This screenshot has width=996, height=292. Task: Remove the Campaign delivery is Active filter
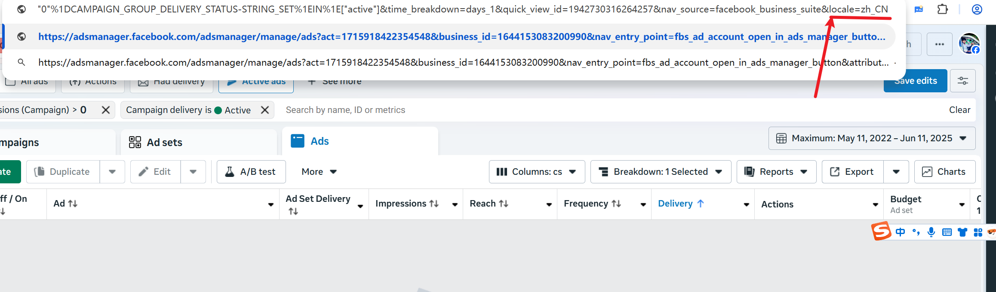(265, 110)
